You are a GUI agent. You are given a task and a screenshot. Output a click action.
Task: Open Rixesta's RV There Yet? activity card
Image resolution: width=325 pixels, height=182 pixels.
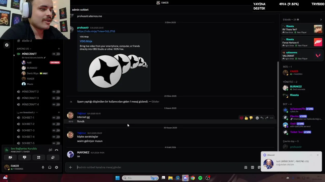(302, 29)
